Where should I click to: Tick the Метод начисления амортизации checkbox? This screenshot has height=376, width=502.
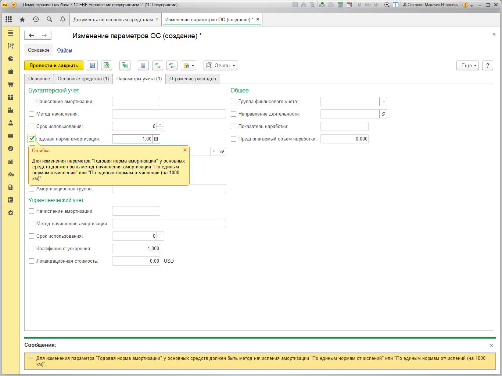32,224
